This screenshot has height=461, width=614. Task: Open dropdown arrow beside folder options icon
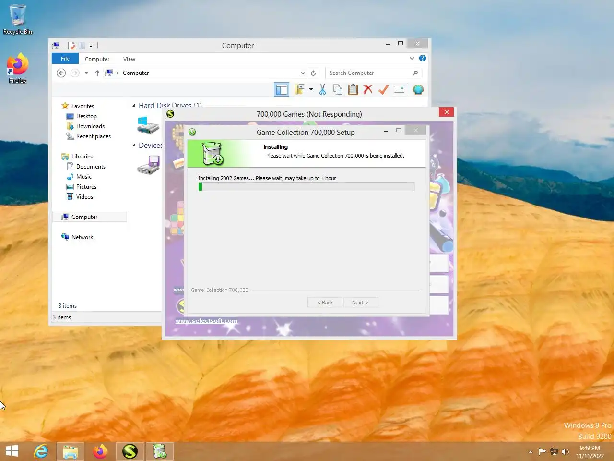pos(311,89)
